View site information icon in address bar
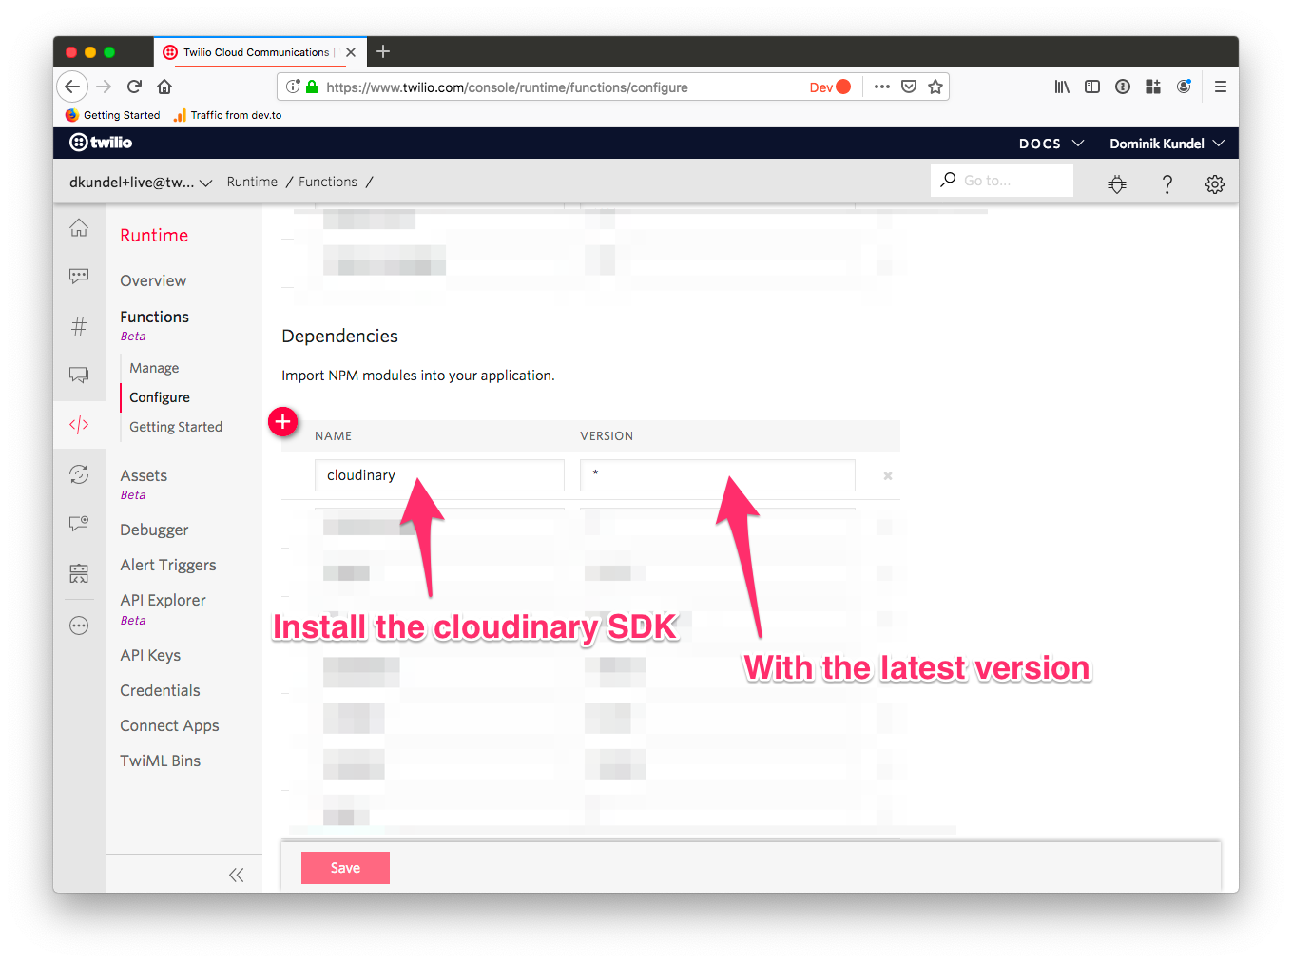The width and height of the screenshot is (1292, 963). (293, 87)
